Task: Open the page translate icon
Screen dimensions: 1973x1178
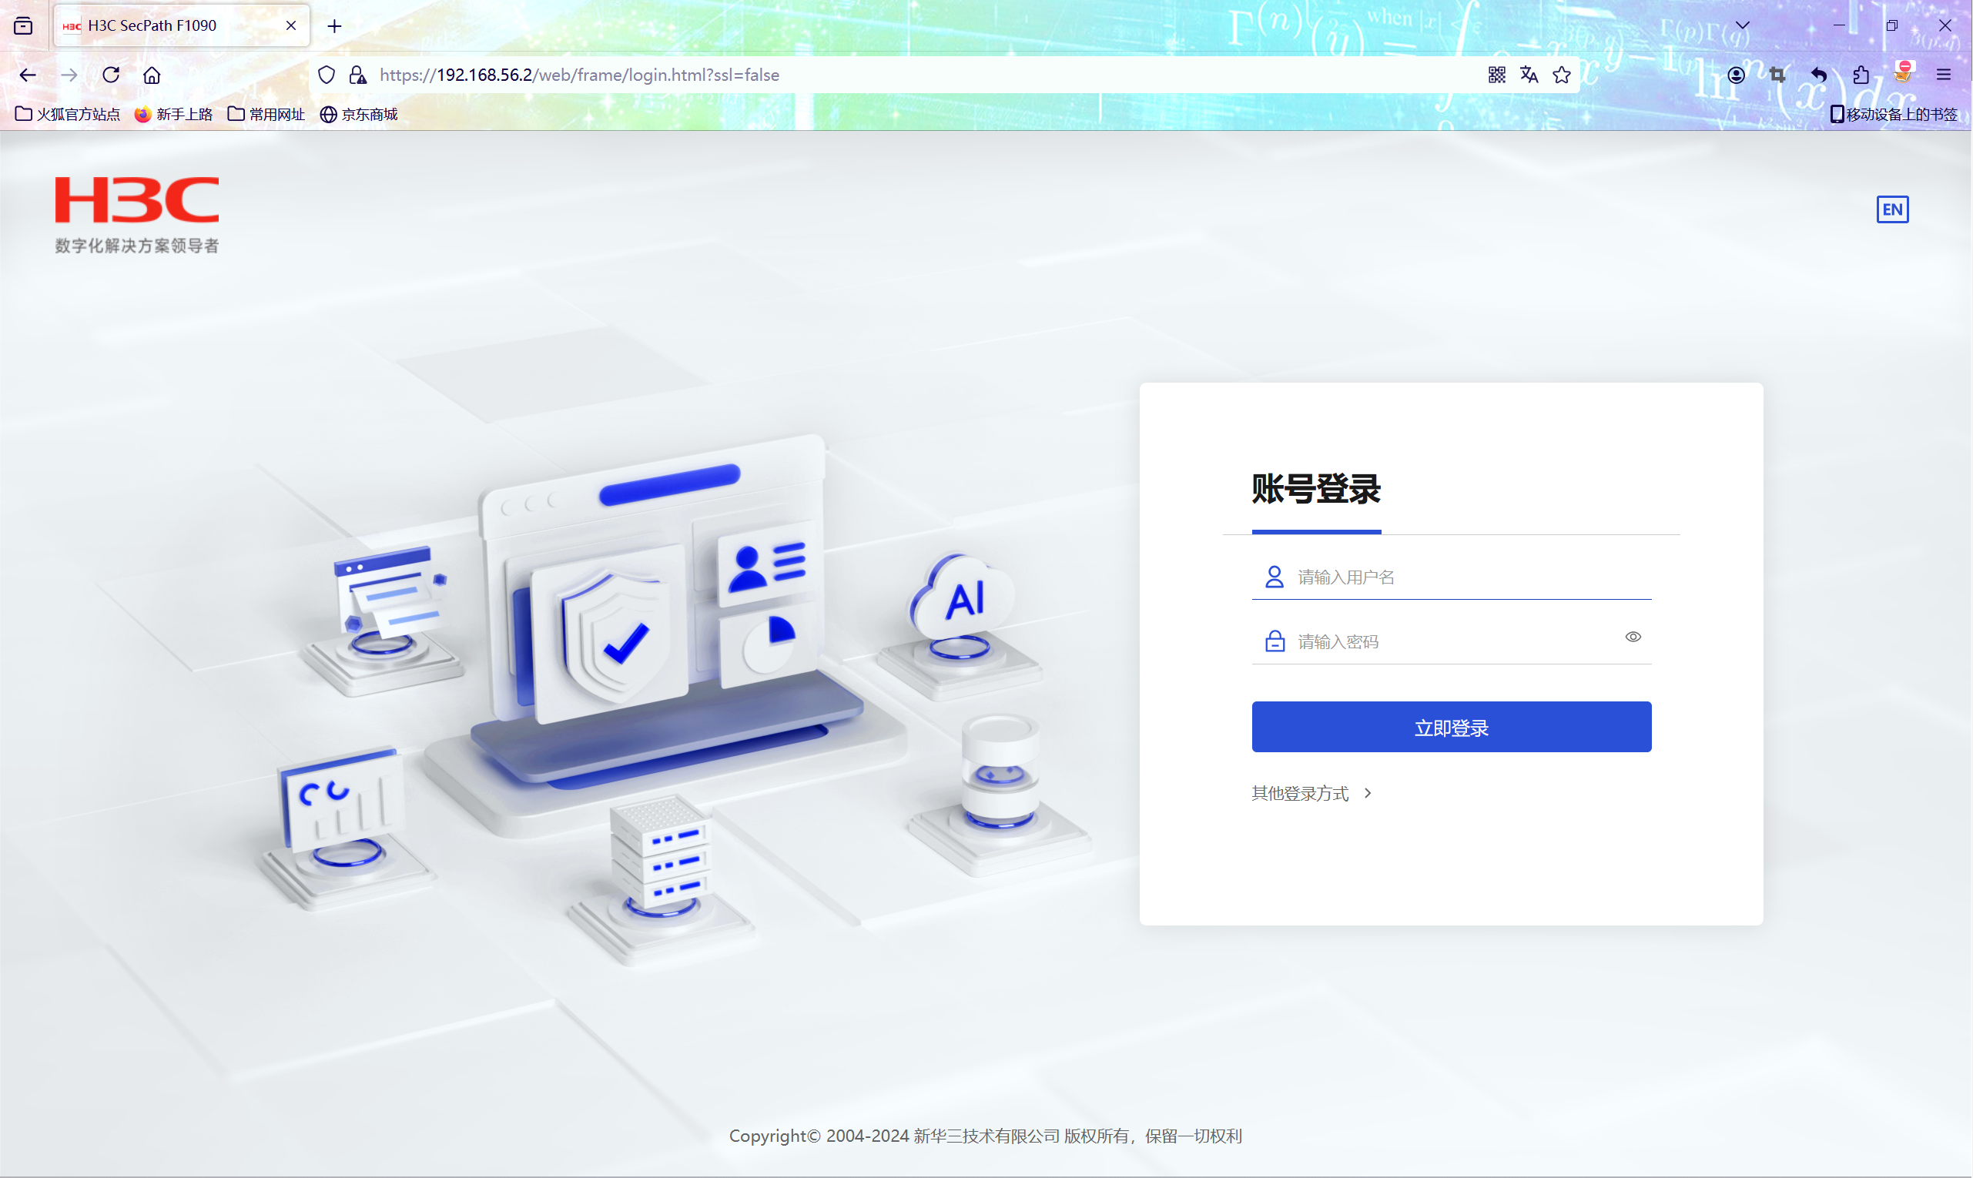Action: 1529,75
